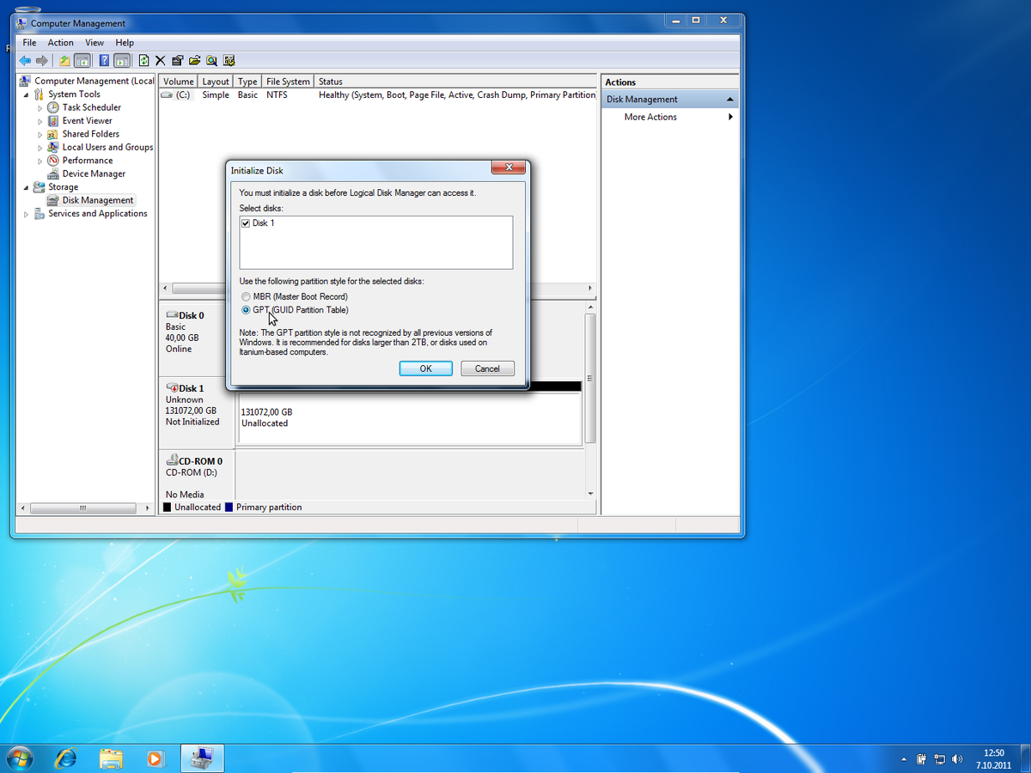This screenshot has height=773, width=1031.
Task: Open the View menu
Action: [x=95, y=43]
